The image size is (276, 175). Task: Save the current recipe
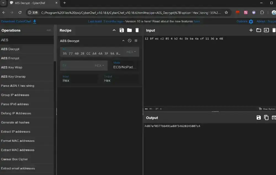coord(122,30)
